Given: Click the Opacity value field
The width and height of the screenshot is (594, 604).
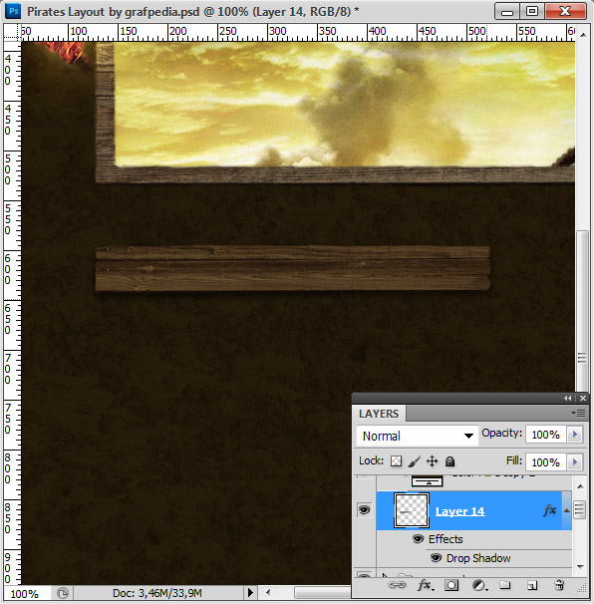Looking at the screenshot, I should click(x=545, y=435).
